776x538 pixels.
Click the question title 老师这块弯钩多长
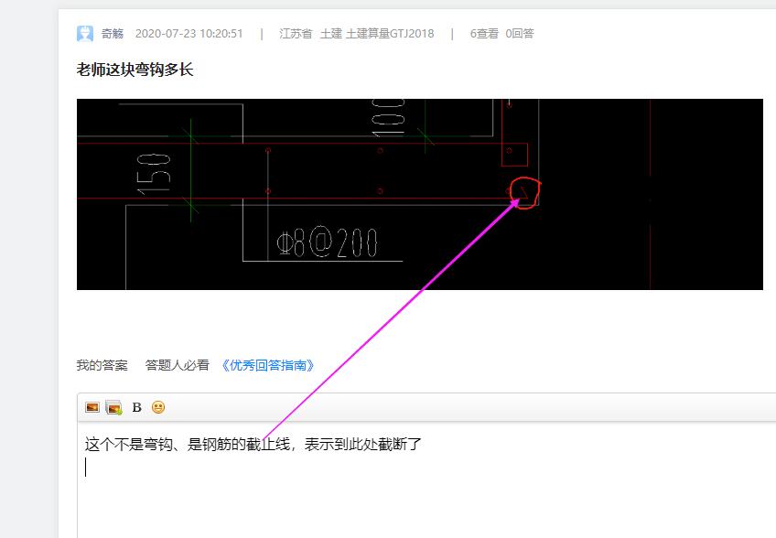click(x=135, y=70)
